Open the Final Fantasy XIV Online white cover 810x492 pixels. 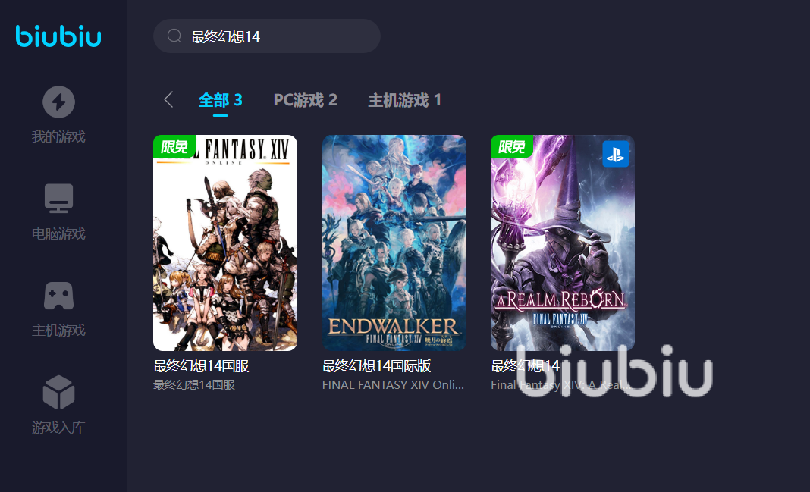225,243
